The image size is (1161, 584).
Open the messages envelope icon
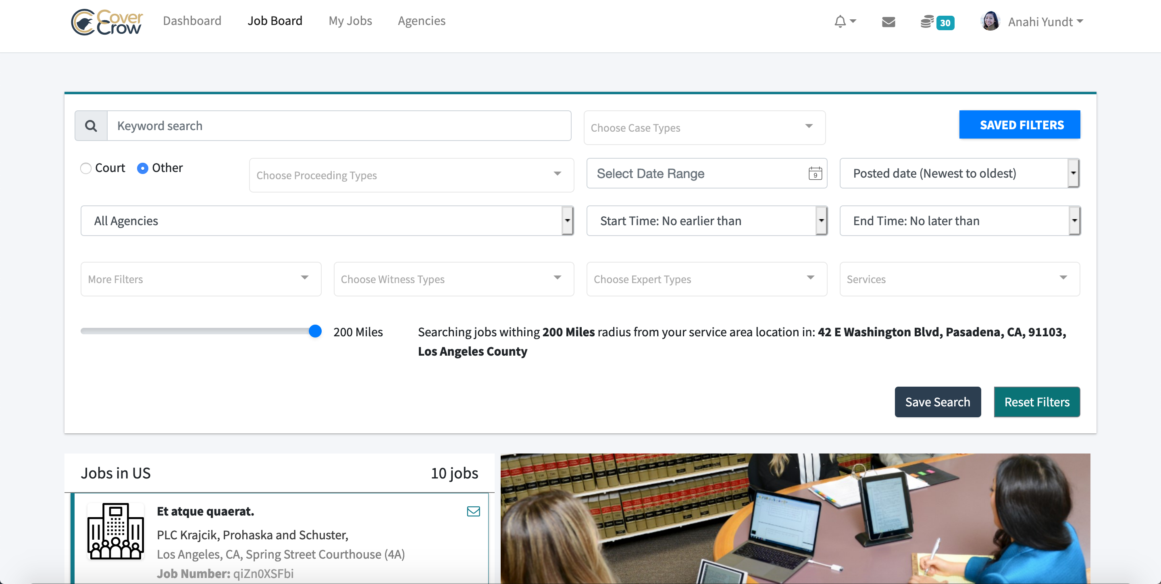click(x=888, y=22)
